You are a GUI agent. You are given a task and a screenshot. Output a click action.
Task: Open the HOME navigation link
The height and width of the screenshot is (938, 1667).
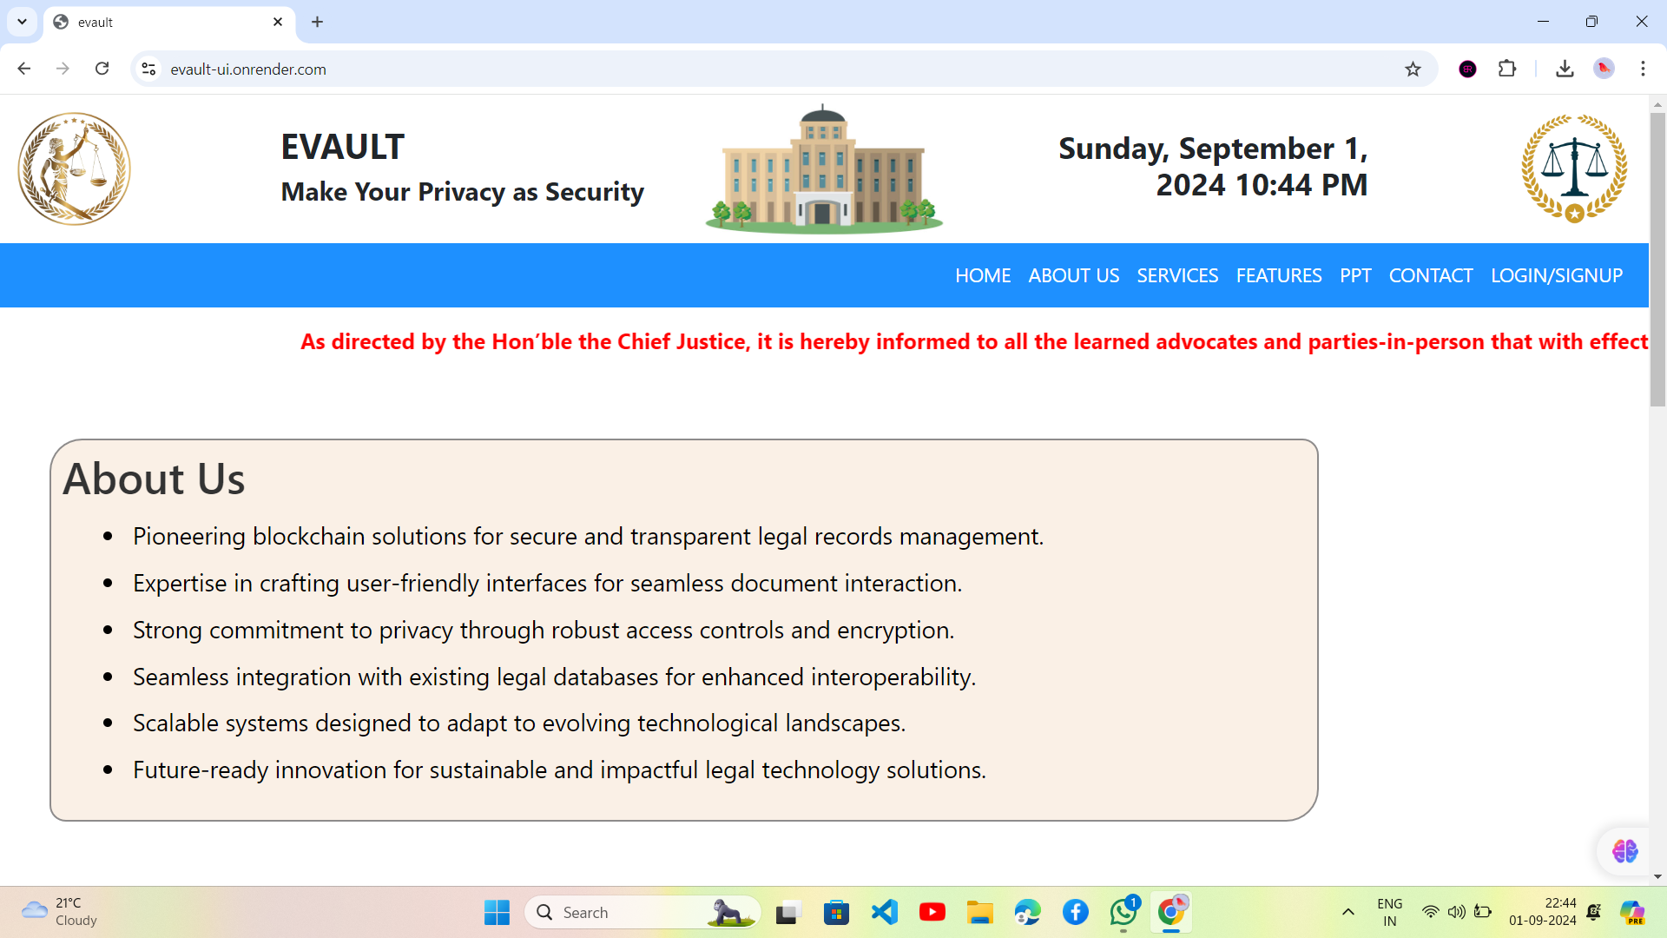(x=983, y=275)
